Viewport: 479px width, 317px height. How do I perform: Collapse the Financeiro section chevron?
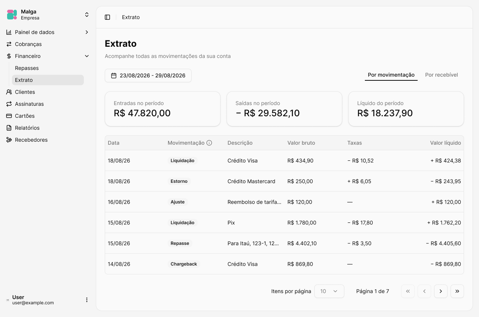(87, 56)
